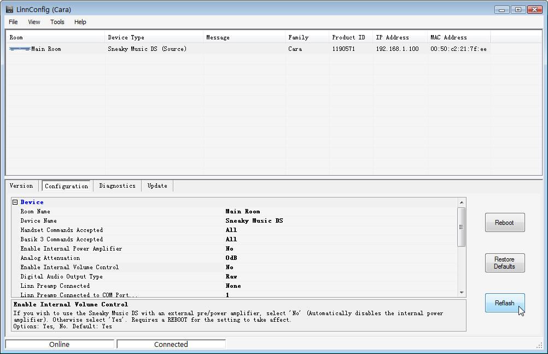
Task: Click the IP Address column header
Action: coord(400,37)
